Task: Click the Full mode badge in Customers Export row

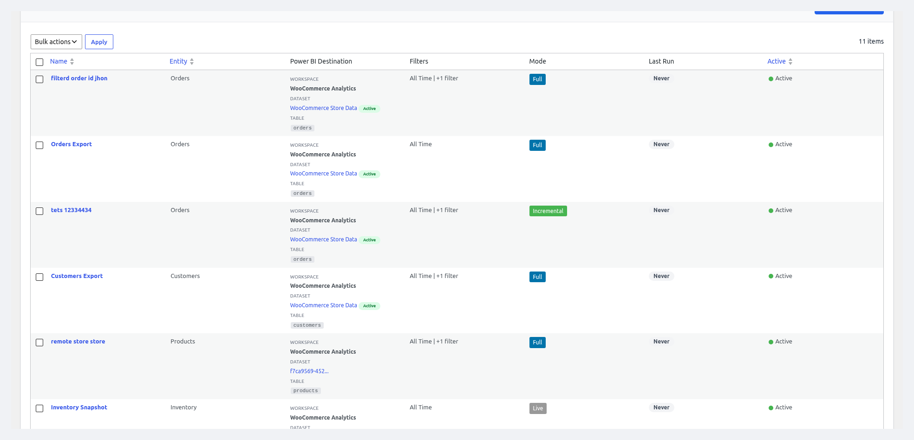Action: [537, 277]
